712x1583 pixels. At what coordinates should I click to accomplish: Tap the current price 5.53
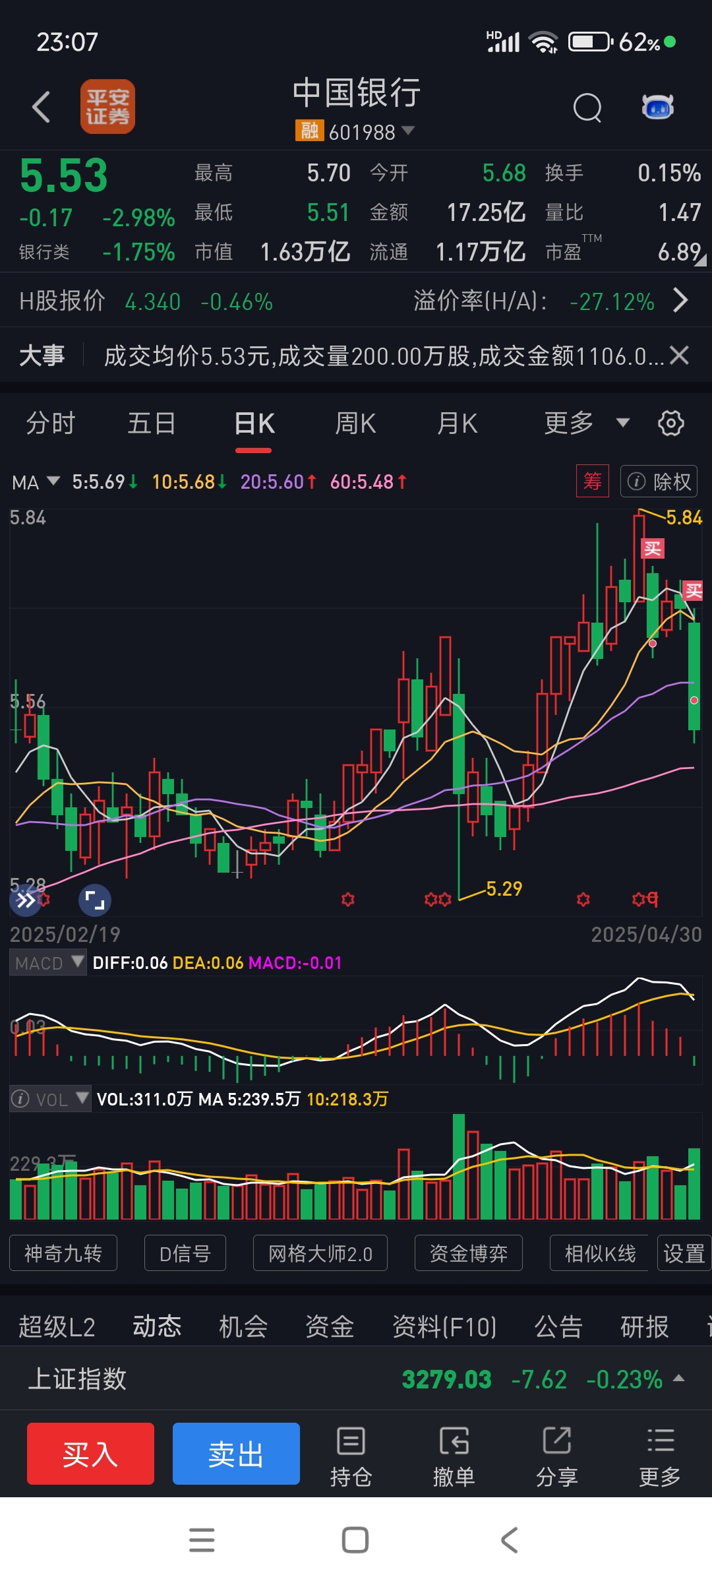[x=63, y=175]
